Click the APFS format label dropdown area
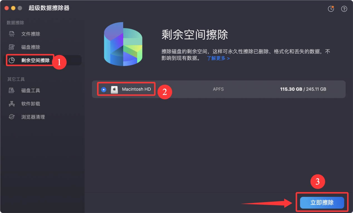Screen dimensions: 353x213 pos(218,89)
